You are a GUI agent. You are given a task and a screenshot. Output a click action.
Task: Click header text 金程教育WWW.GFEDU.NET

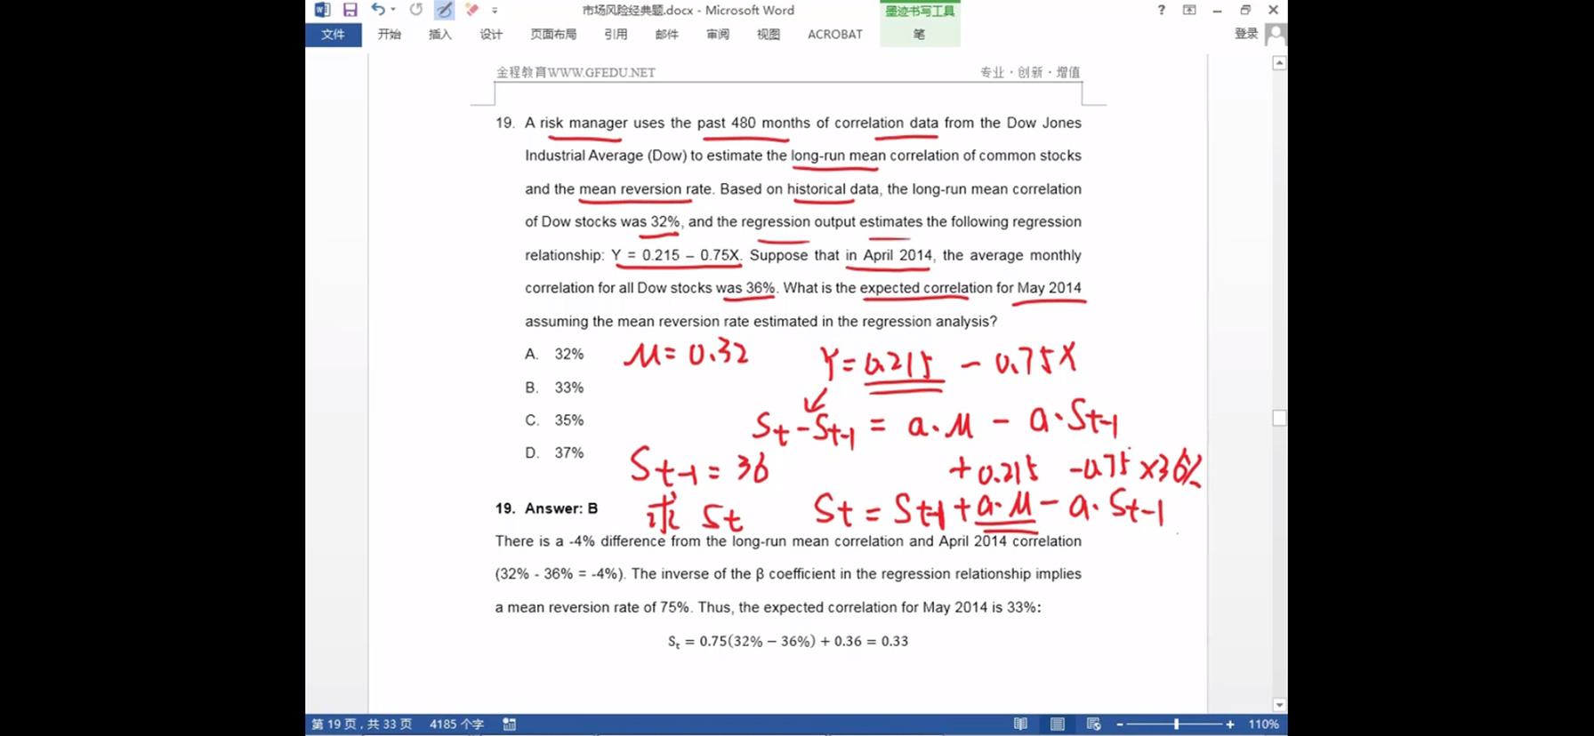coord(576,72)
